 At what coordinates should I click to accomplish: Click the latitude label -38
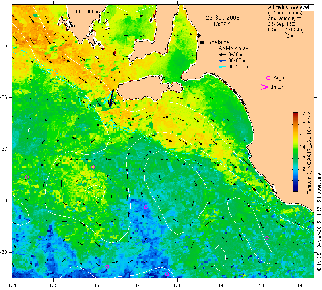[x=4, y=201]
